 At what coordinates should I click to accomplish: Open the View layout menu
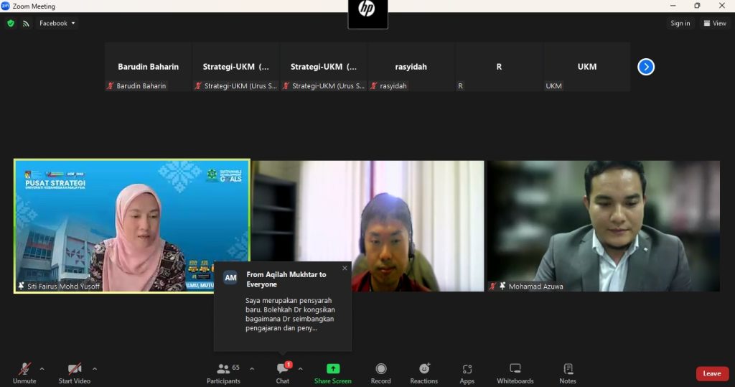[x=715, y=23]
